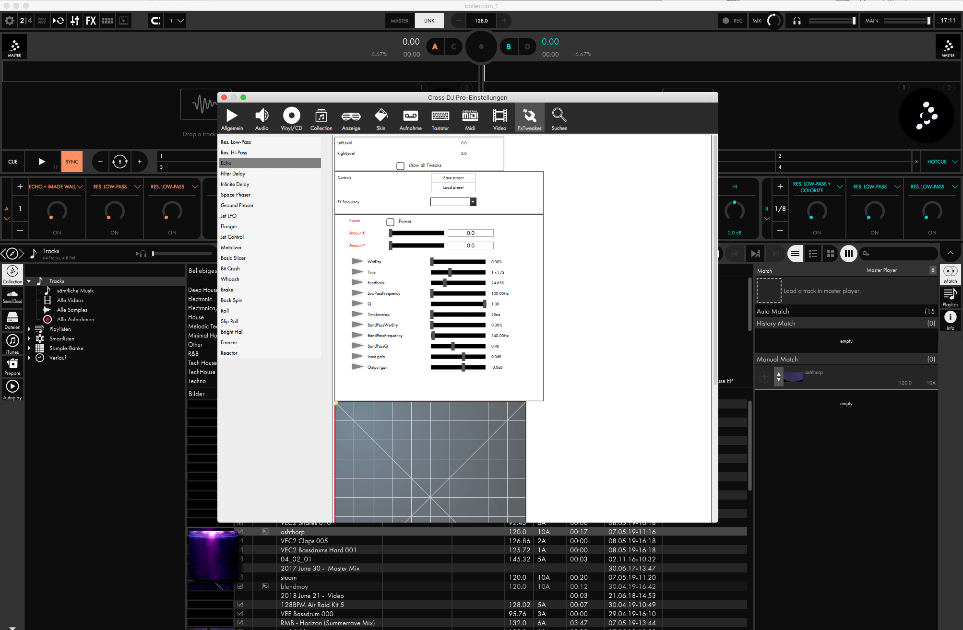Click the Save preset button

coord(453,178)
